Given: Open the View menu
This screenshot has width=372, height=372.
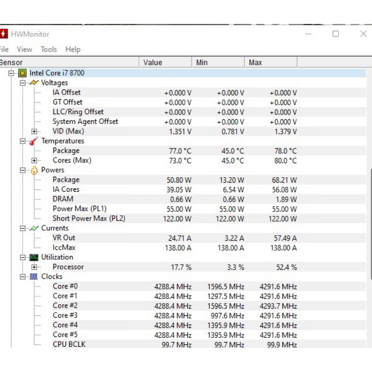Looking at the screenshot, I should tap(24, 49).
